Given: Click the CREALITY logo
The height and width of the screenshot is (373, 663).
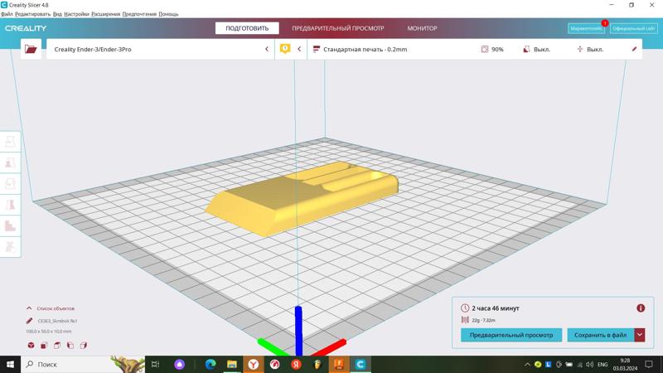Looking at the screenshot, I should (x=26, y=28).
